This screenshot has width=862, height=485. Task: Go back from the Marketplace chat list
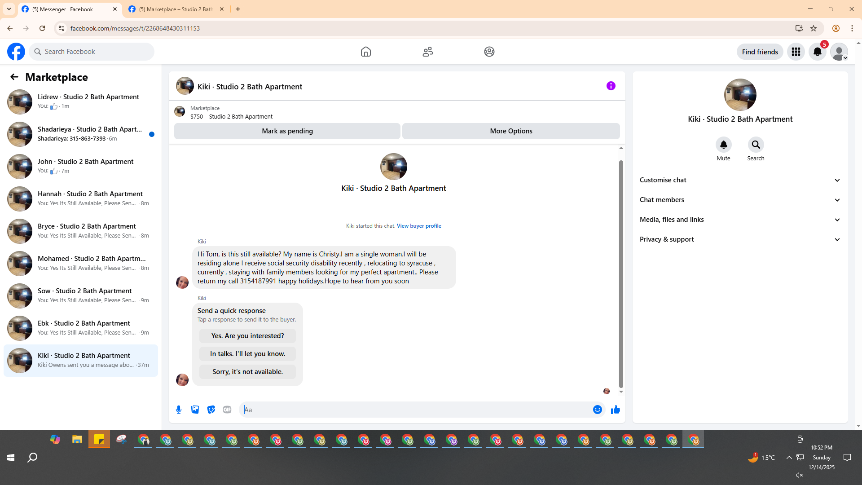pos(14,77)
